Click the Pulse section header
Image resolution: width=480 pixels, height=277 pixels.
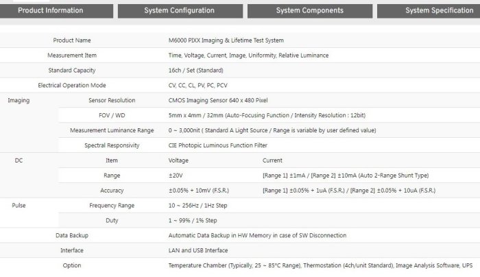click(19, 205)
